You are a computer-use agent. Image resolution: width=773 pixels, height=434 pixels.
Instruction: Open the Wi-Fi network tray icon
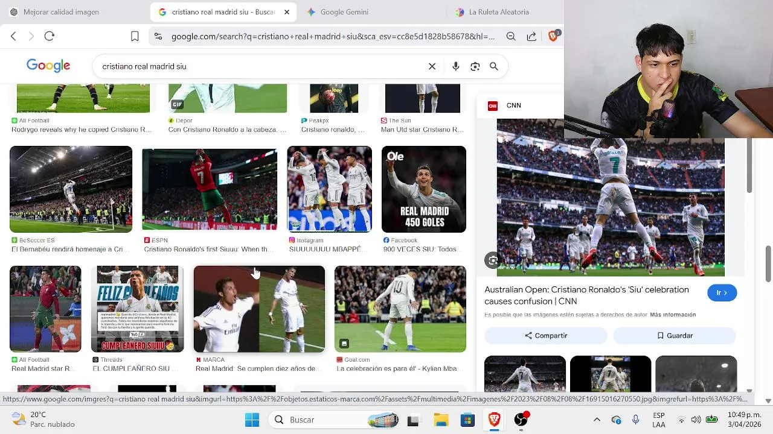pyautogui.click(x=681, y=420)
